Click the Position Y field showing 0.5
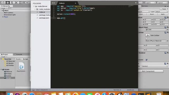This screenshot has height=95, width=169. (x=156, y=20)
